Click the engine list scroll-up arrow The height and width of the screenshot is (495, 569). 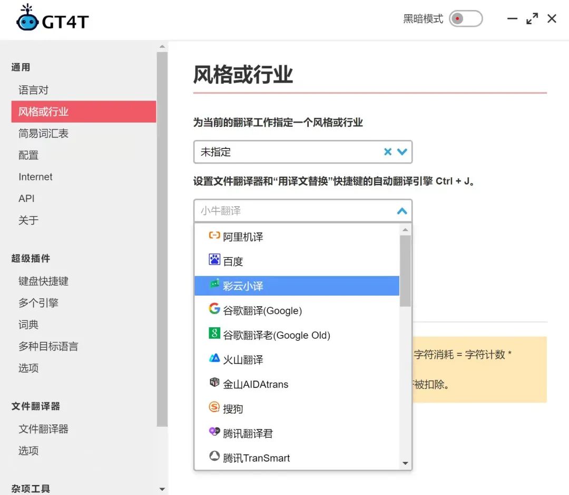coord(405,230)
